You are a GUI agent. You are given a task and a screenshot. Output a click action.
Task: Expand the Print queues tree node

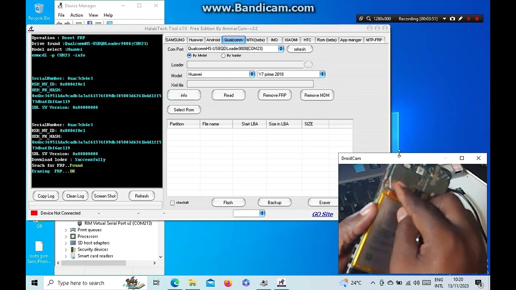pos(66,230)
